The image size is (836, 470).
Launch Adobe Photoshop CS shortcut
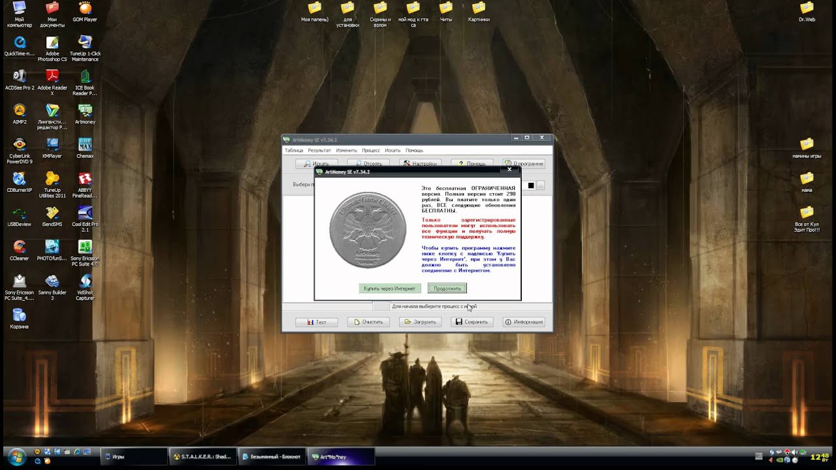click(52, 48)
